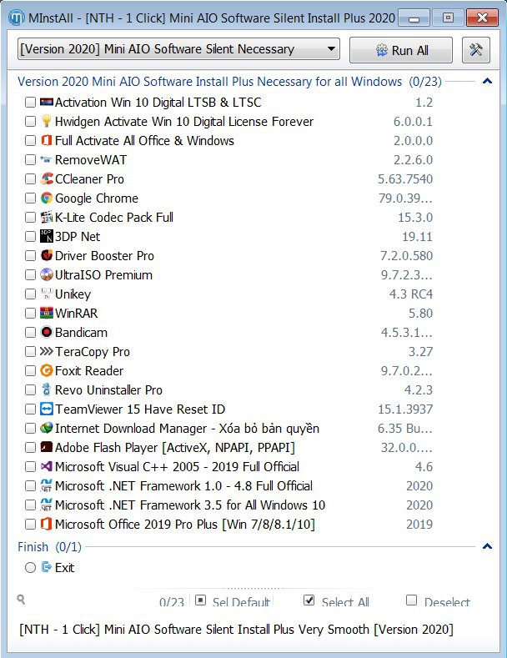This screenshot has width=507, height=658.
Task: Click the status bar text at bottom
Action: [x=236, y=630]
